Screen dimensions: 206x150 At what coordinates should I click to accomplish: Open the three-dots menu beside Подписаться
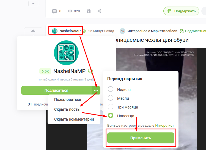click(x=96, y=90)
